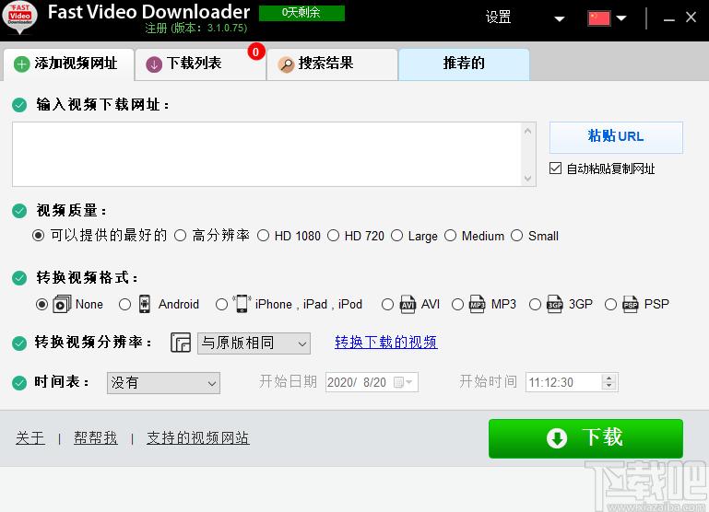Open the 关于 link

[x=30, y=437]
